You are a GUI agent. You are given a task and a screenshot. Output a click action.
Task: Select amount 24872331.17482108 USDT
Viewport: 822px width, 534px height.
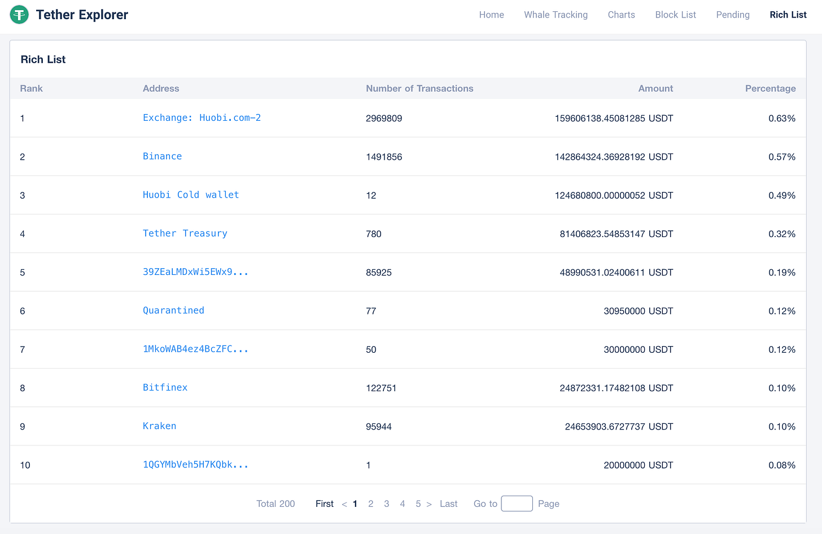tap(616, 388)
